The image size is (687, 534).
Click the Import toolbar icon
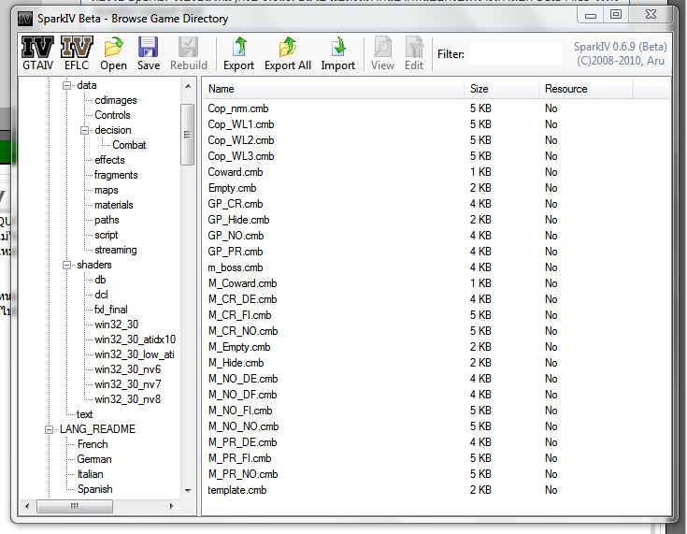pyautogui.click(x=337, y=47)
